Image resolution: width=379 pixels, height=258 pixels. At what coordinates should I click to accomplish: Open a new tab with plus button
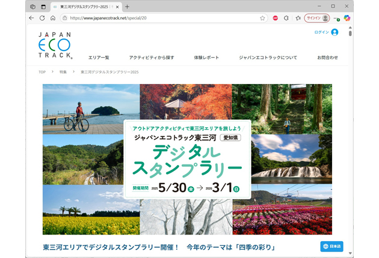[127, 7]
